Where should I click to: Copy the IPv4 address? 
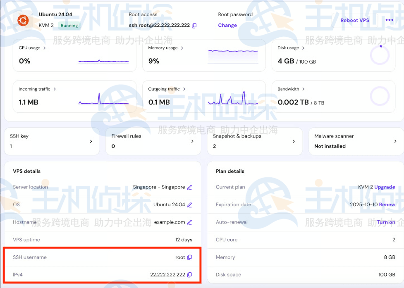click(x=190, y=275)
